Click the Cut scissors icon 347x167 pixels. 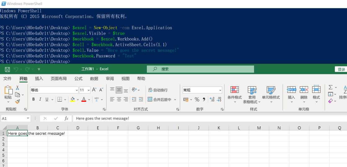click(x=17, y=88)
